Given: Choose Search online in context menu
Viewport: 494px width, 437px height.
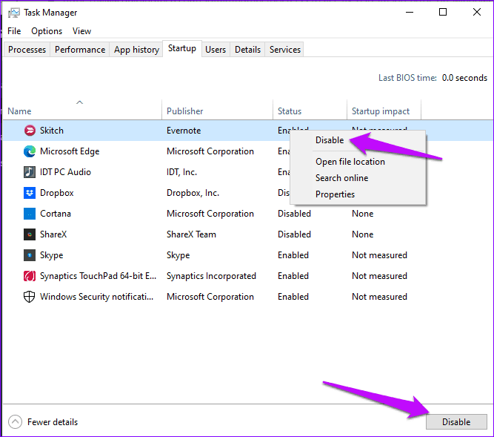Looking at the screenshot, I should 342,178.
